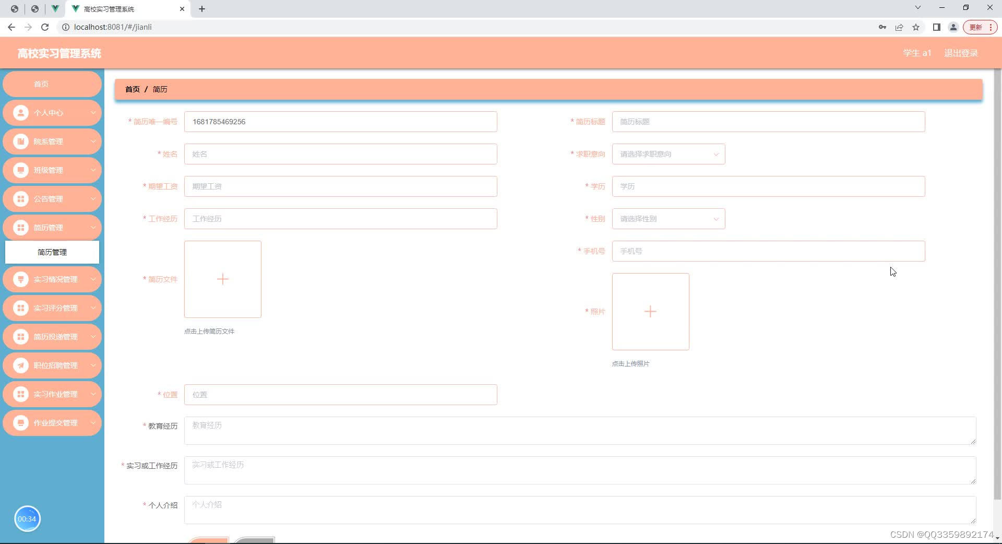
Task: Click the 简历 breadcrumb item
Action: 160,89
